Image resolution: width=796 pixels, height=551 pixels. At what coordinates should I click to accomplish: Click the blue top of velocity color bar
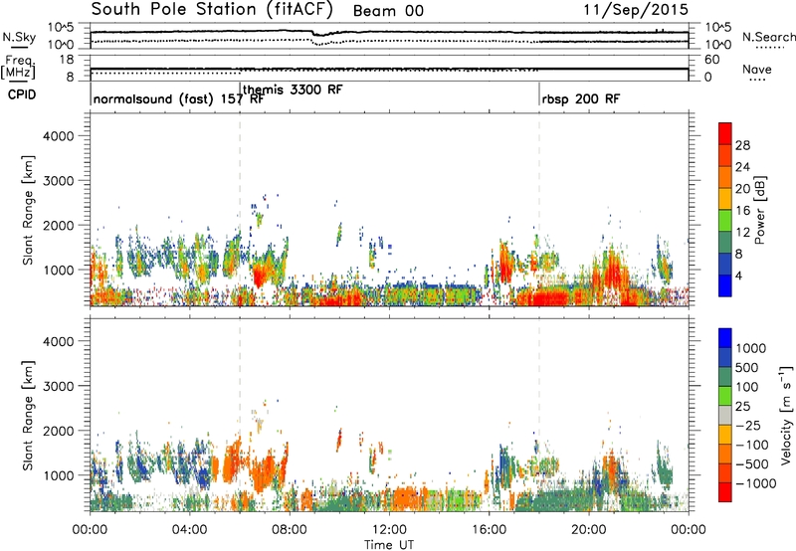tap(725, 338)
